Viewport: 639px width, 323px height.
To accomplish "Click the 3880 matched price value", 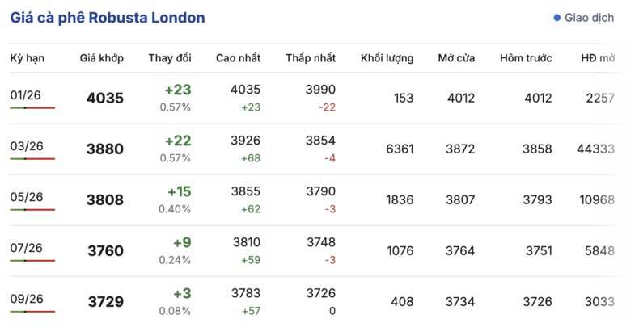I will point(105,149).
